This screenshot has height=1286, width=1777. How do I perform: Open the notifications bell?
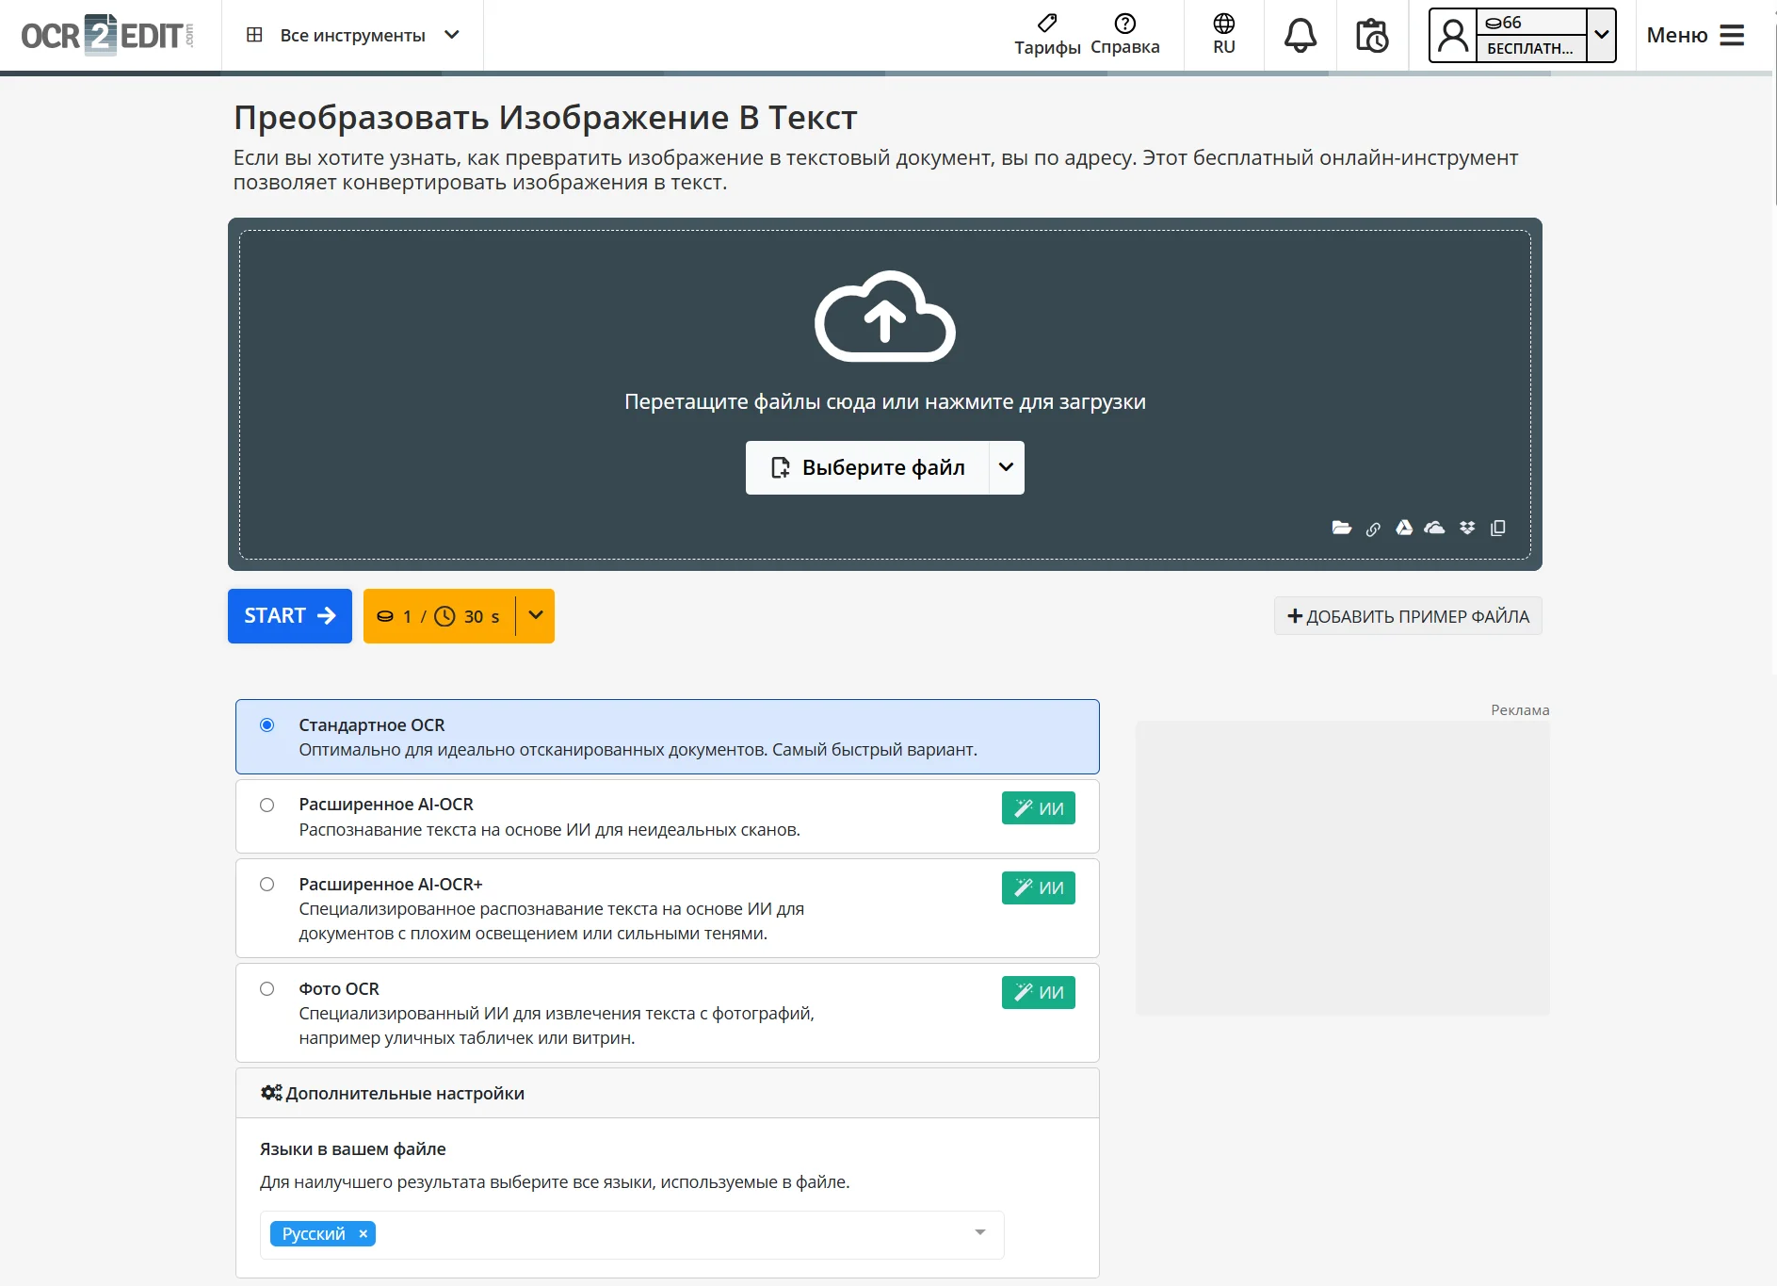pyautogui.click(x=1300, y=36)
